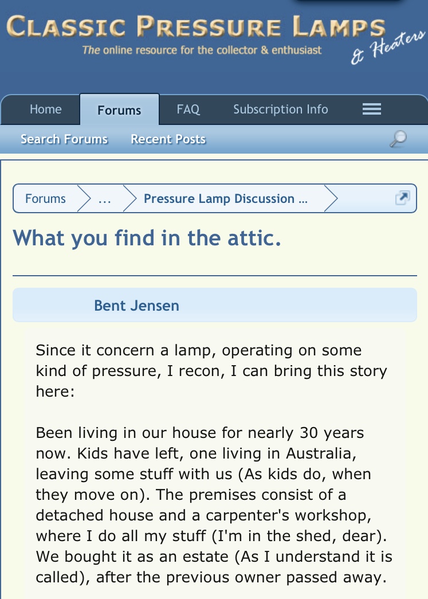Image resolution: width=428 pixels, height=599 pixels.
Task: Open the quick navigation jump icon
Action: tap(402, 198)
